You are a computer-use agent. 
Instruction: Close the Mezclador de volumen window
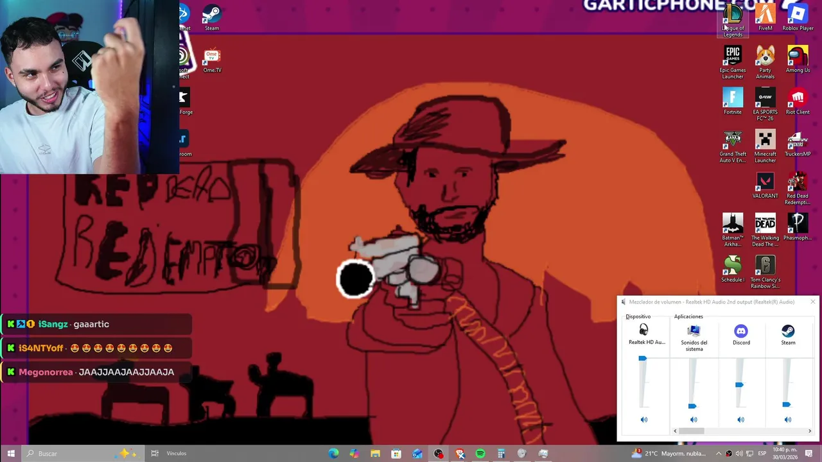[x=812, y=302]
